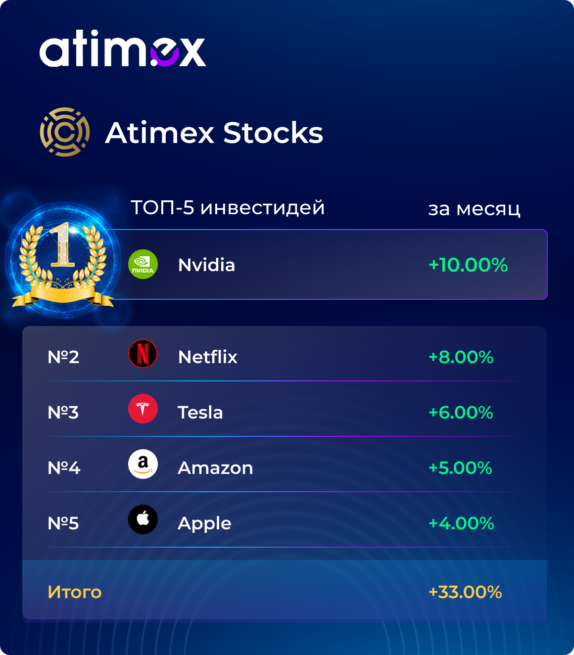This screenshot has height=655, width=574.
Task: Click the ТОП-5 инвестидей heading
Action: 228,208
